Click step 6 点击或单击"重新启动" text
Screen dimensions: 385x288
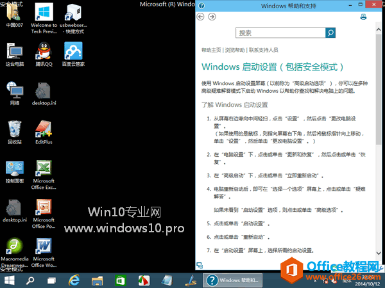click(x=242, y=237)
